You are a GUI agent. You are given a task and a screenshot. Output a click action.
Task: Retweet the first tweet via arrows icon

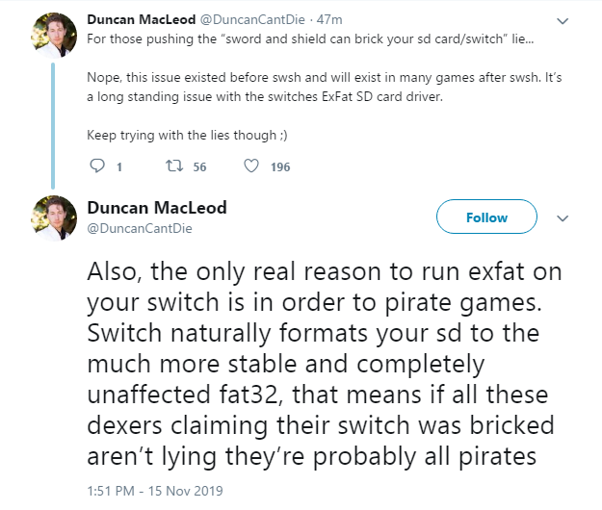click(x=174, y=166)
